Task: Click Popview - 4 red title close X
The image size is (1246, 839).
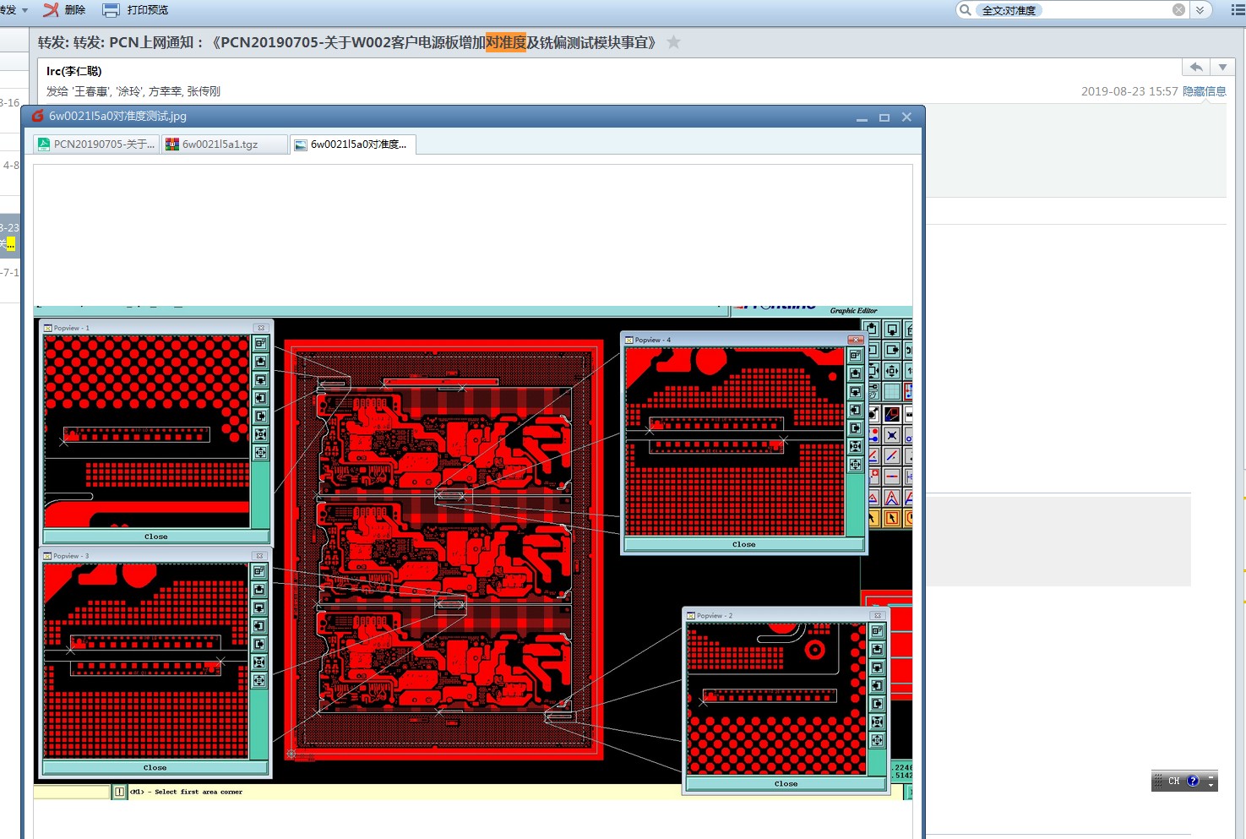Action: (x=856, y=340)
